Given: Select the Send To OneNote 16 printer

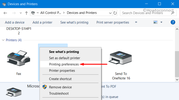Looking at the screenshot, I should click(x=121, y=58).
